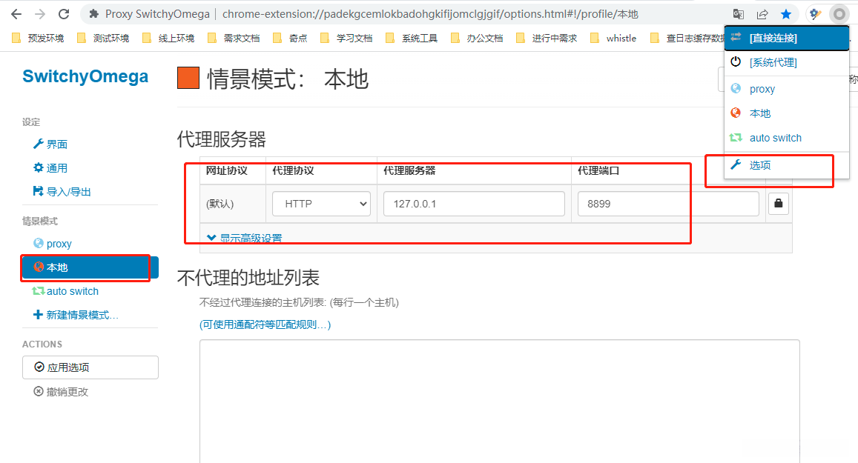Open the 办公文档 bookmark folder
This screenshot has width=858, height=463.
tap(477, 38)
